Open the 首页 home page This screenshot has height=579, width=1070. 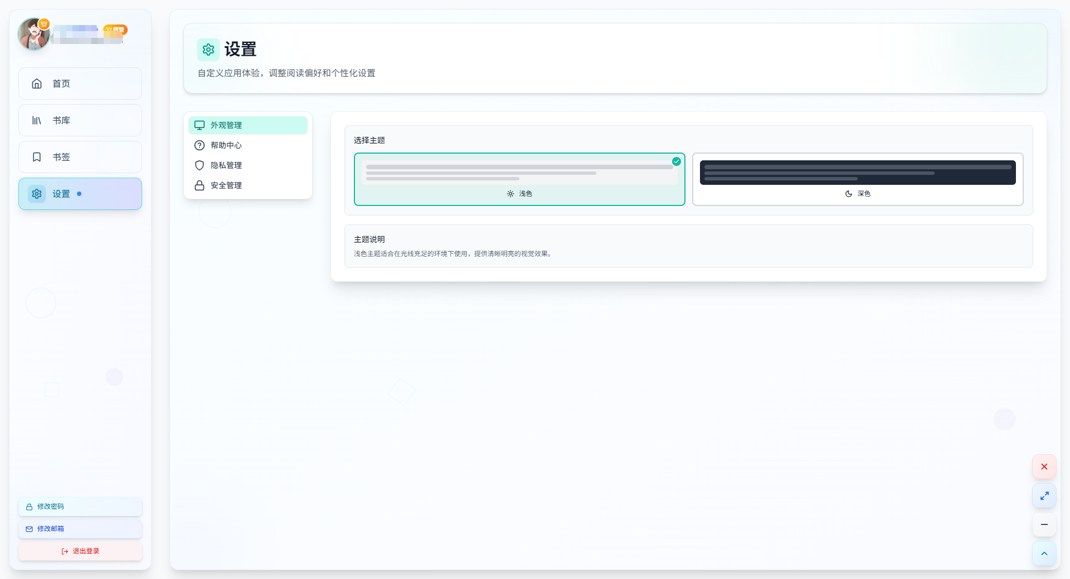click(x=80, y=84)
